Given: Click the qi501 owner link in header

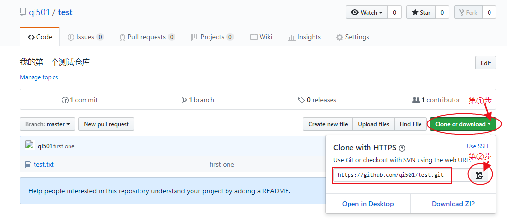Looking at the screenshot, I should (39, 12).
